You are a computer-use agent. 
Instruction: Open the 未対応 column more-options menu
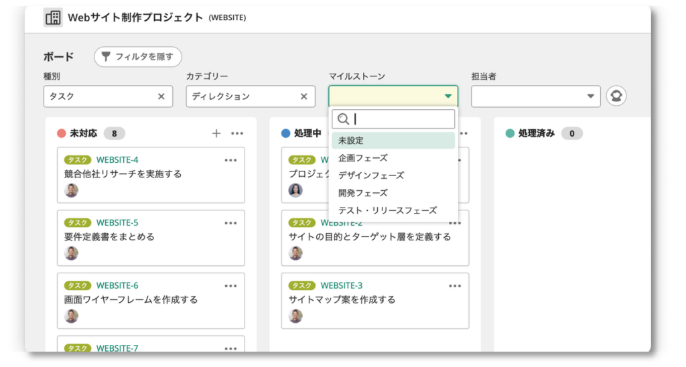[237, 133]
